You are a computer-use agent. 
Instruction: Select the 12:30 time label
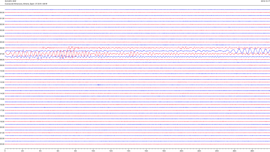pyautogui.click(x=2, y=82)
